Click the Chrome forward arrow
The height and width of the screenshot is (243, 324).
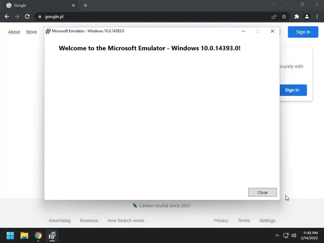[17, 16]
